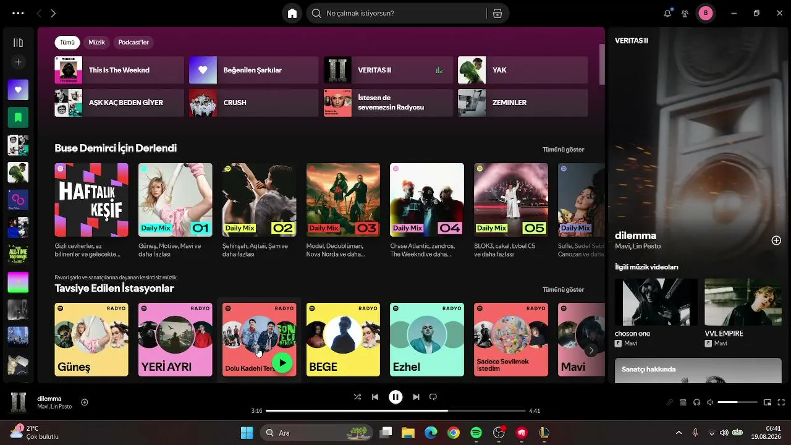
Task: Open the Windows Start menu
Action: (x=247, y=433)
